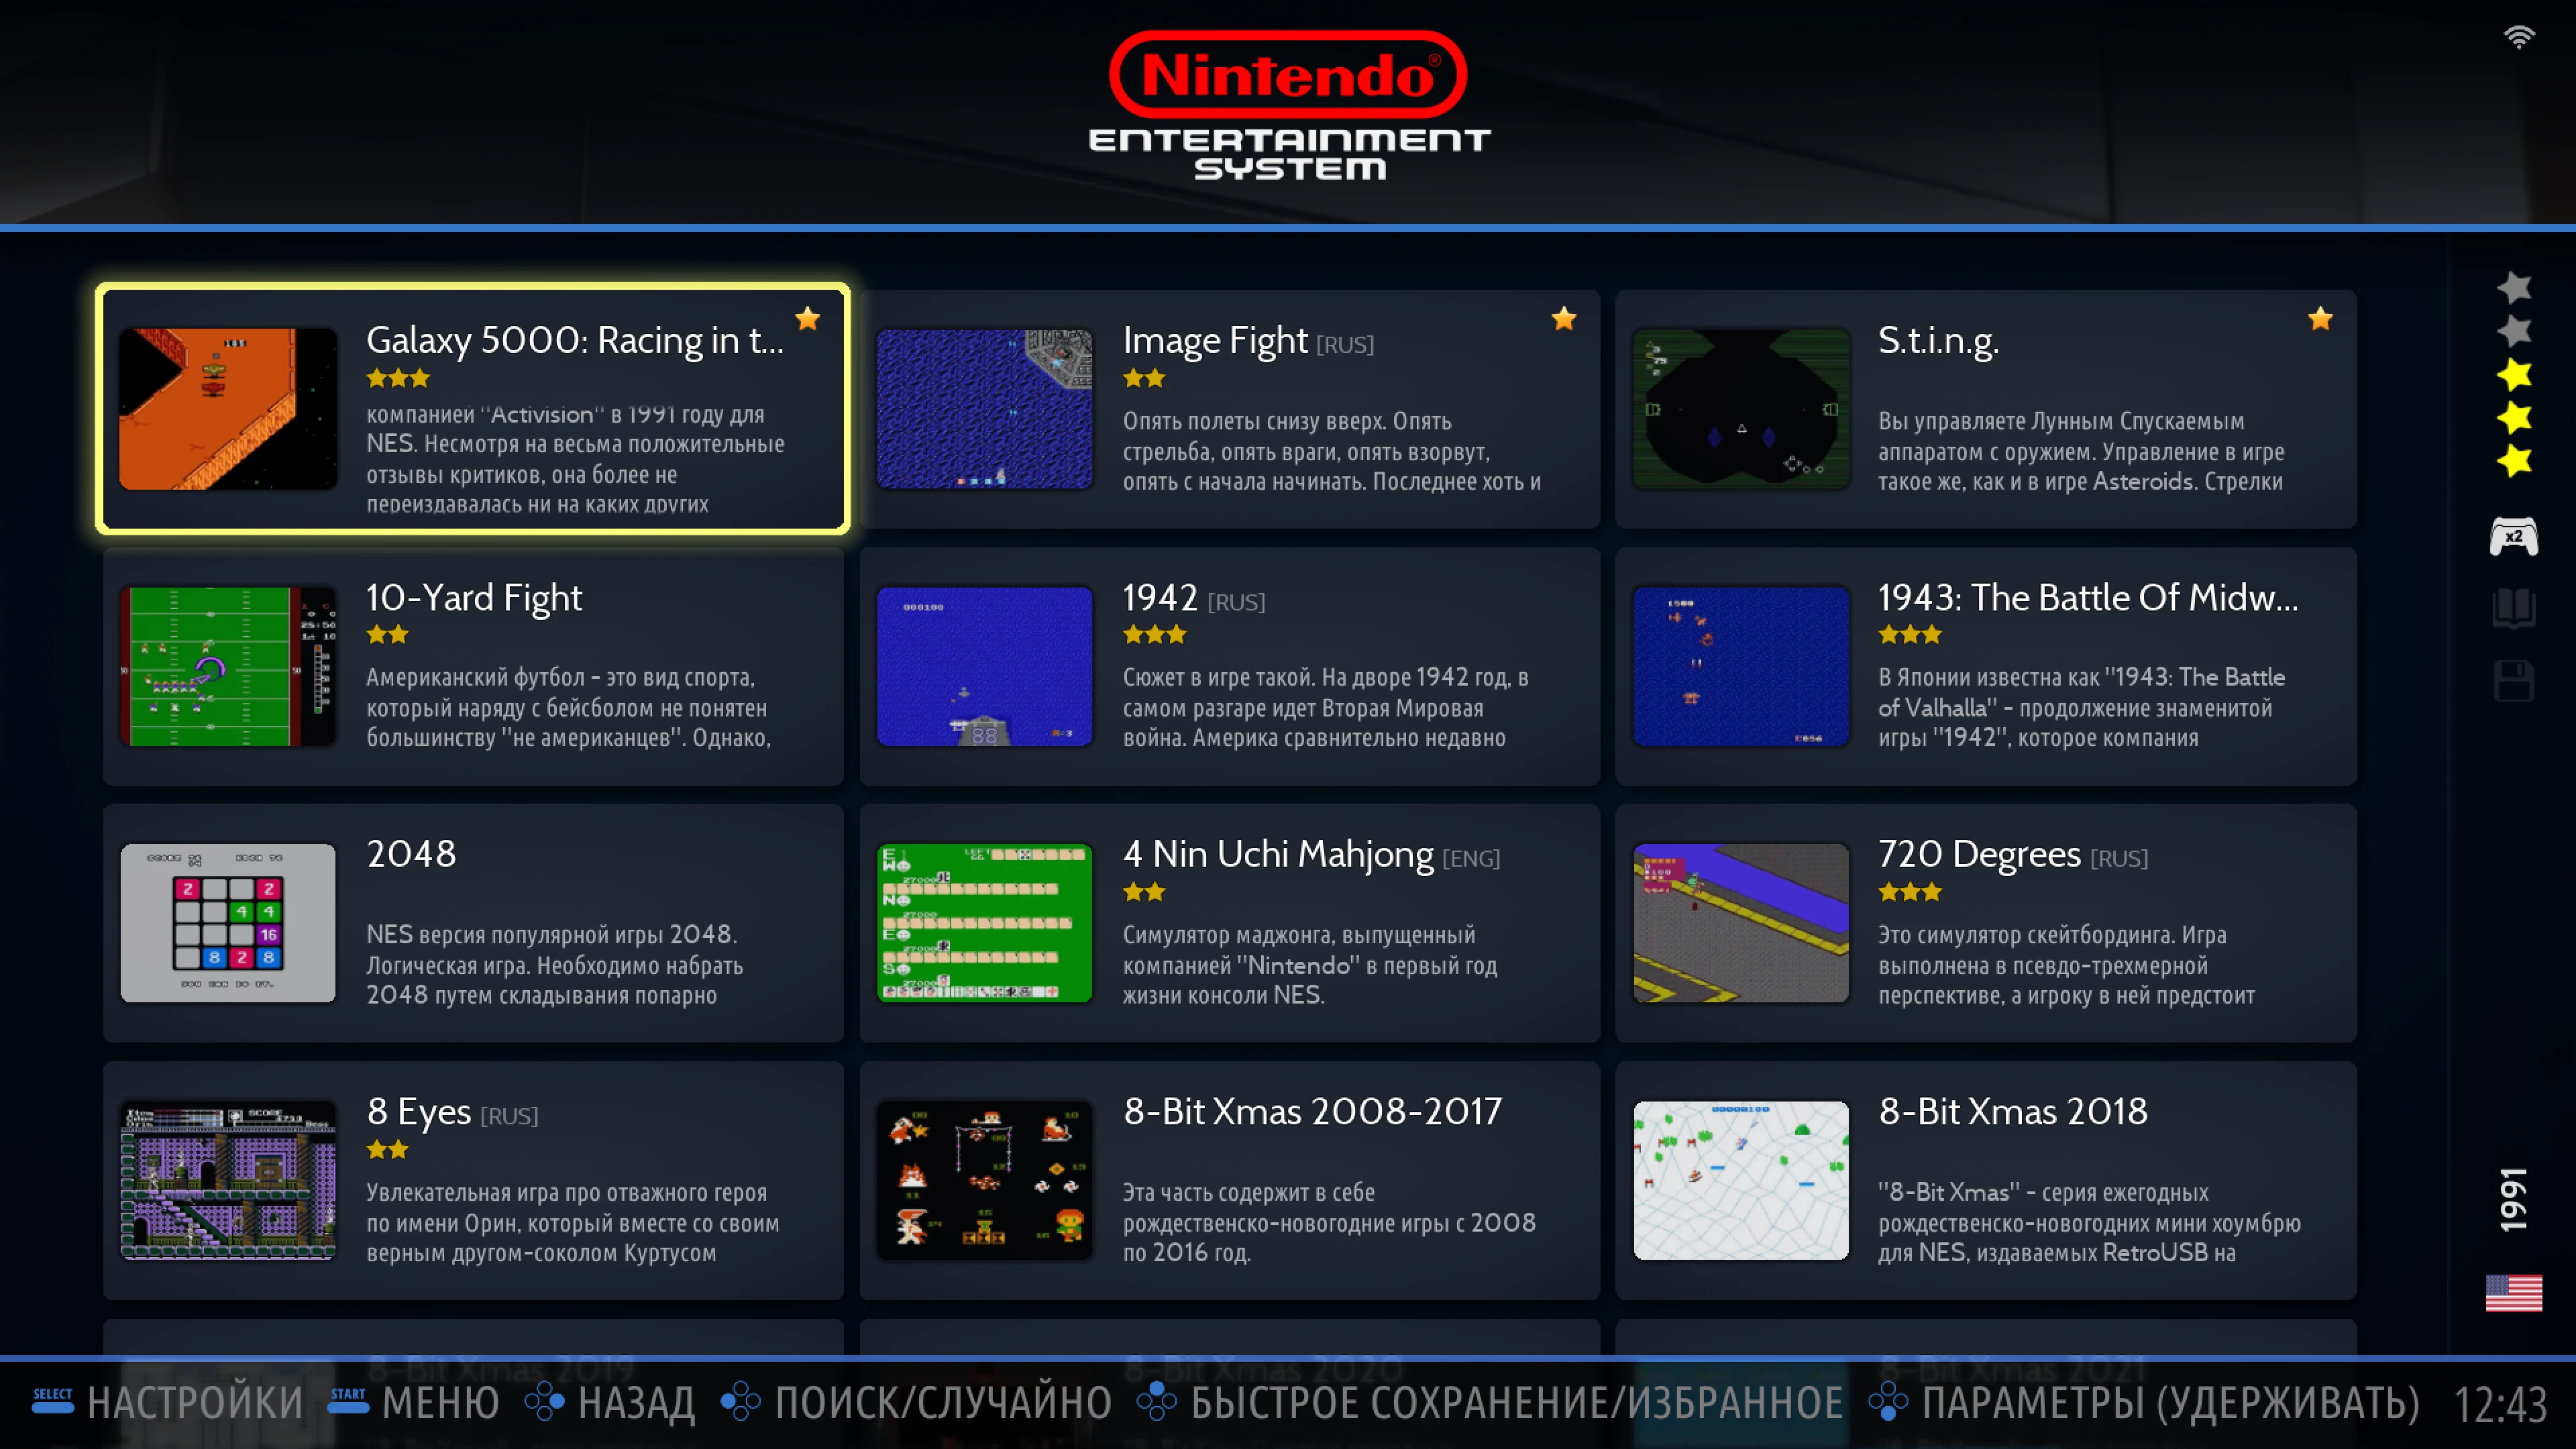
Task: Select the 10-Yard Fight title
Action: click(474, 597)
